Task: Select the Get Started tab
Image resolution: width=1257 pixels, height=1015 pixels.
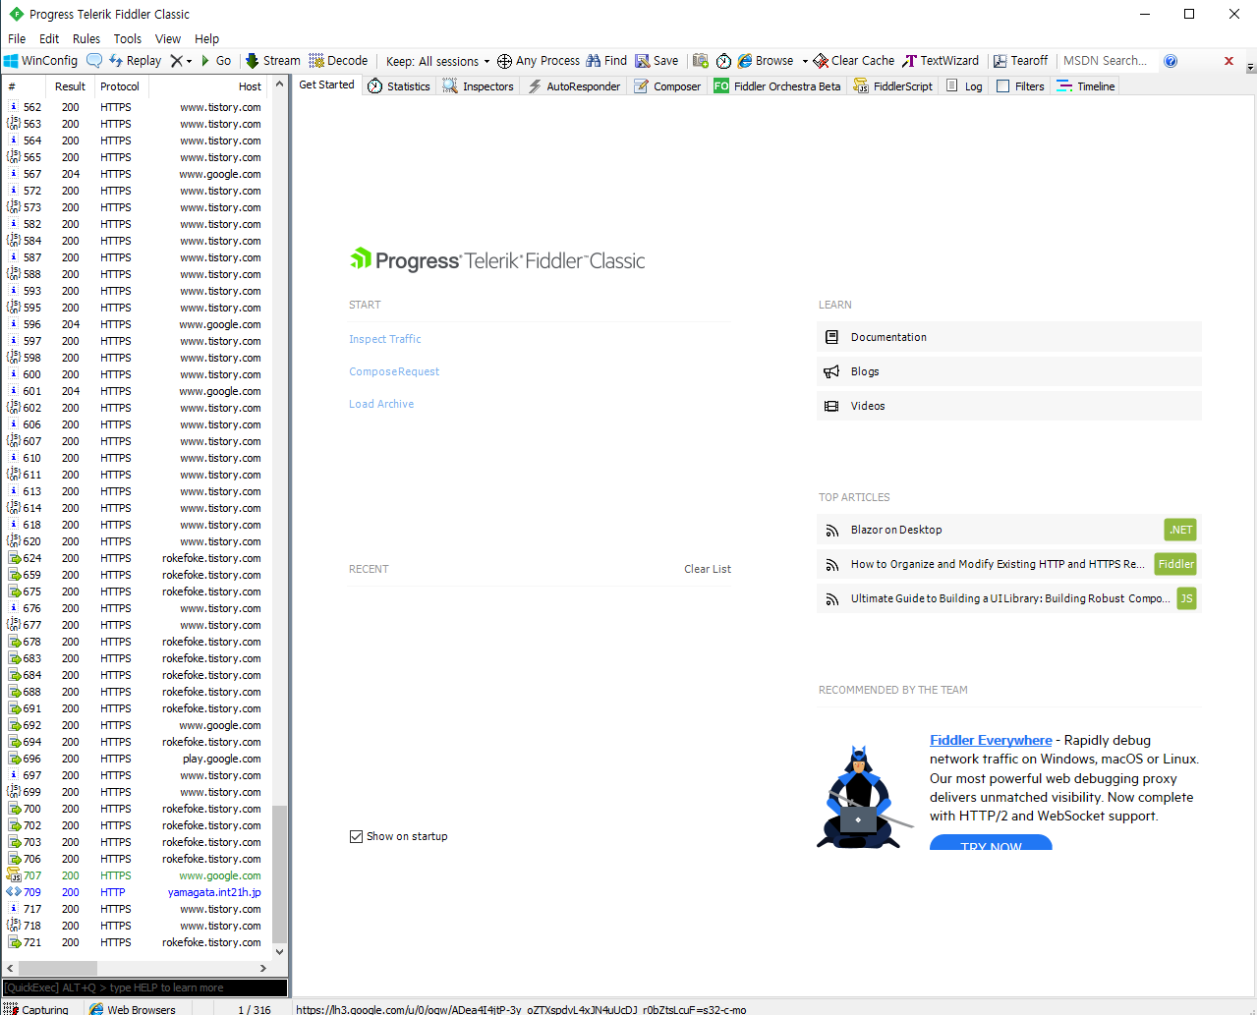Action: click(x=327, y=85)
